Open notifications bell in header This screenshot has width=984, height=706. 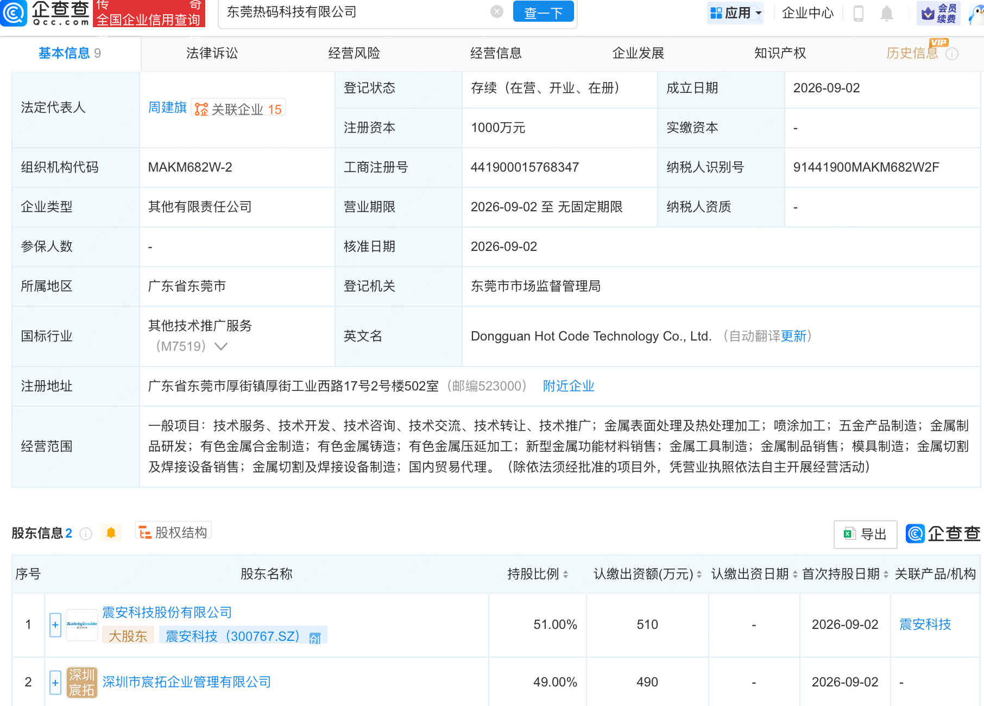coord(886,13)
